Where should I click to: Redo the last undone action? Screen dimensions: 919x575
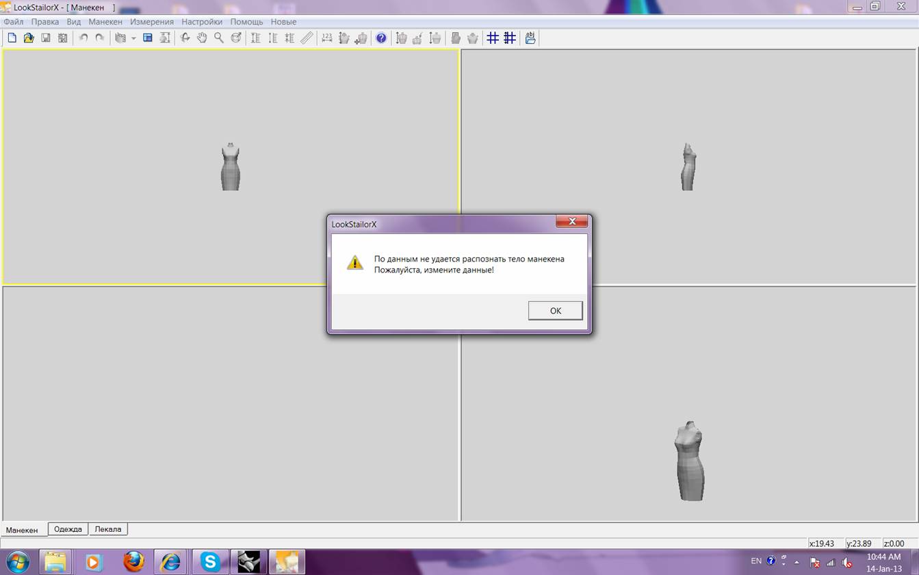coord(100,38)
